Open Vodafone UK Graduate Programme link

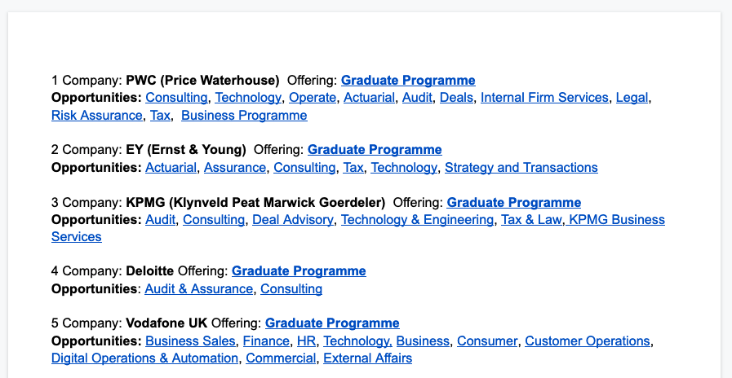click(332, 323)
